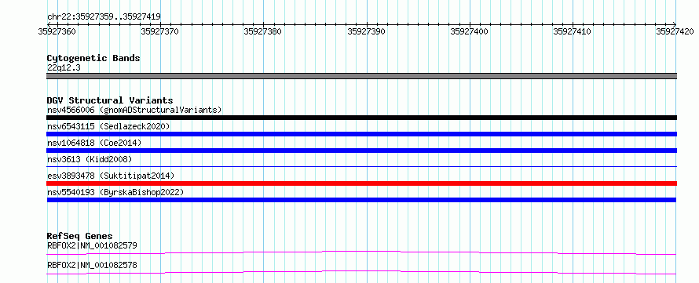Select the Cytogenetic Bands track title
The height and width of the screenshot is (283, 699).
[93, 58]
